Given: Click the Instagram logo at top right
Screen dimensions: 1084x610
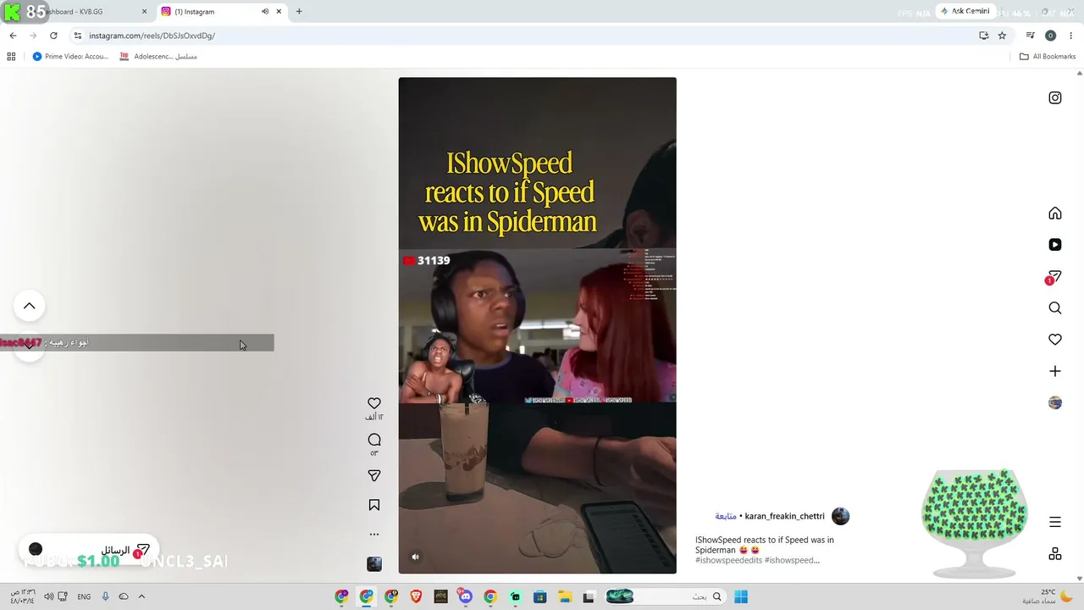Looking at the screenshot, I should click(x=1055, y=97).
